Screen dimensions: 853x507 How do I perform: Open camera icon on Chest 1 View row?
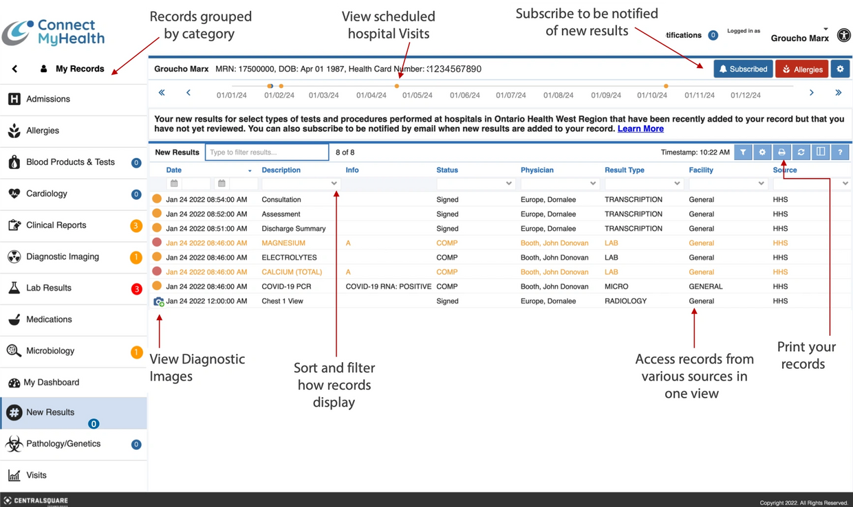[x=158, y=302]
